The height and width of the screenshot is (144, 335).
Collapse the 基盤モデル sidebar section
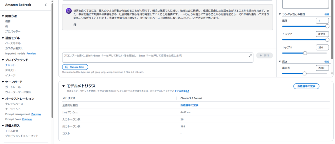[3, 38]
